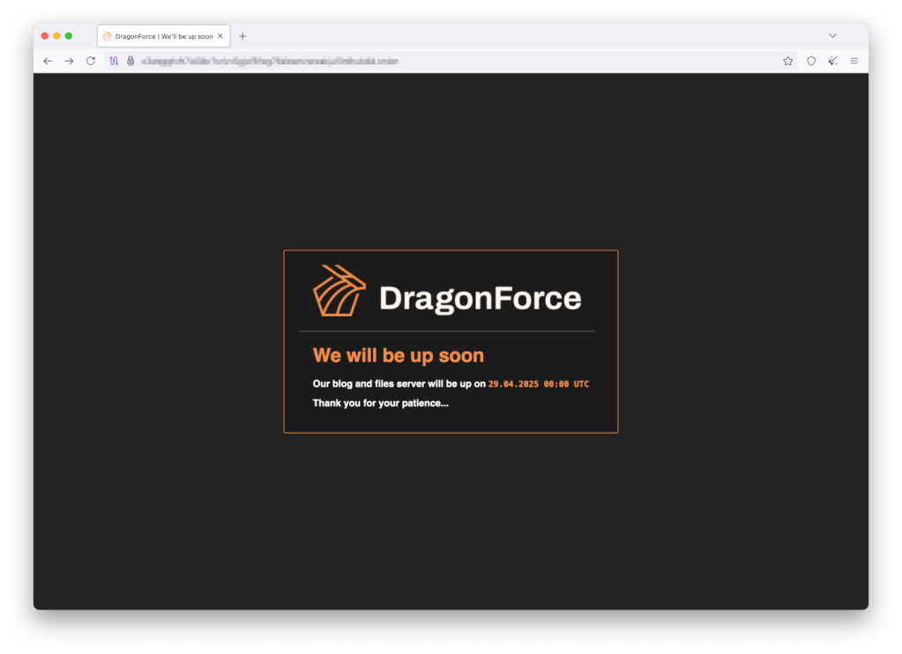
Task: Select the DragonForce | We'll be up soon tab
Action: (x=164, y=35)
